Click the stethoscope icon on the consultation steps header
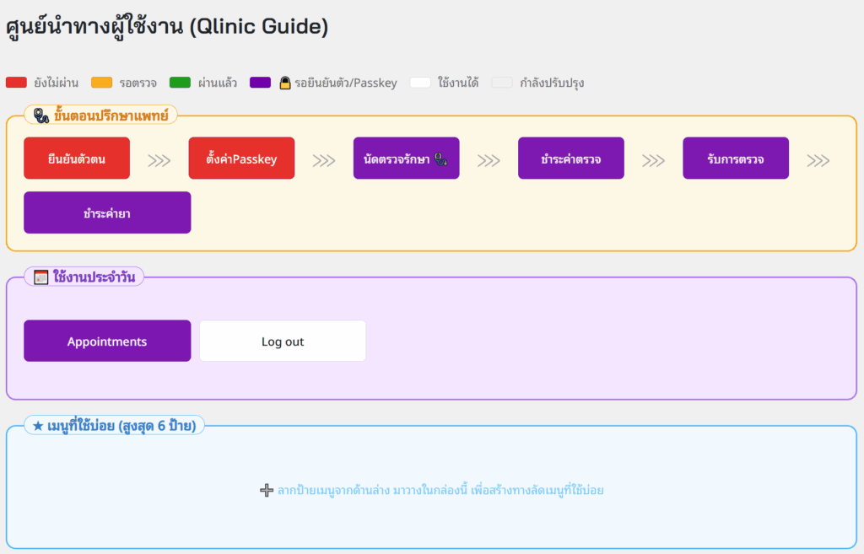The image size is (864, 554). pyautogui.click(x=40, y=114)
